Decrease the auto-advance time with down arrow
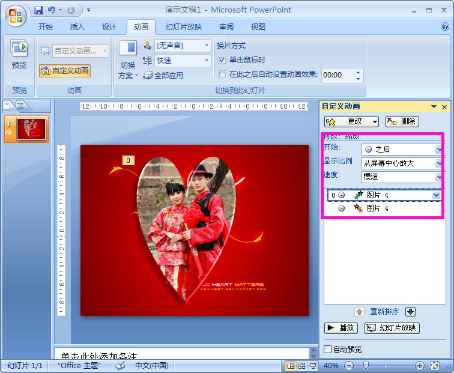Image resolution: width=454 pixels, height=373 pixels. pos(358,79)
